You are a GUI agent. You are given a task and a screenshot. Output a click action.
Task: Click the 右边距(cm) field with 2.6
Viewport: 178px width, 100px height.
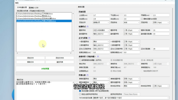coord(132,19)
